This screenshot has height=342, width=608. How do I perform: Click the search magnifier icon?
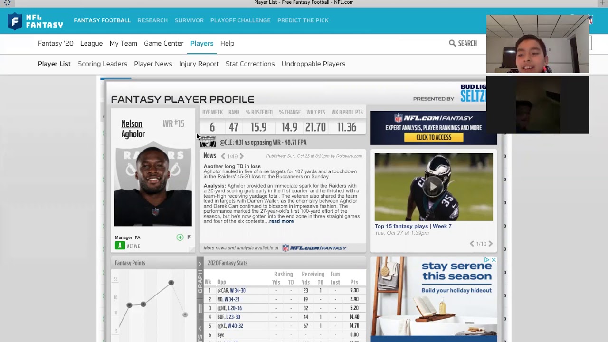tap(452, 43)
